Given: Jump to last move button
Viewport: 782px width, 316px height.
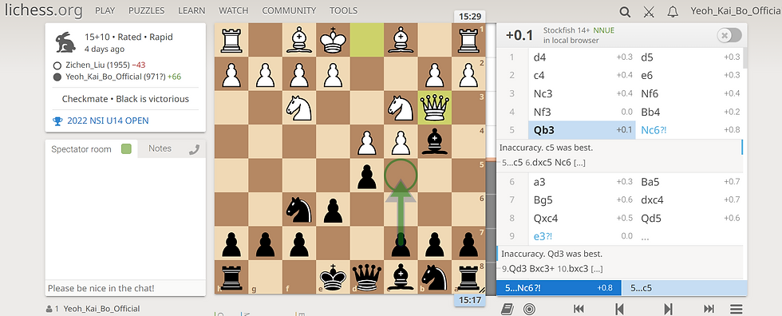Looking at the screenshot, I should 709,309.
